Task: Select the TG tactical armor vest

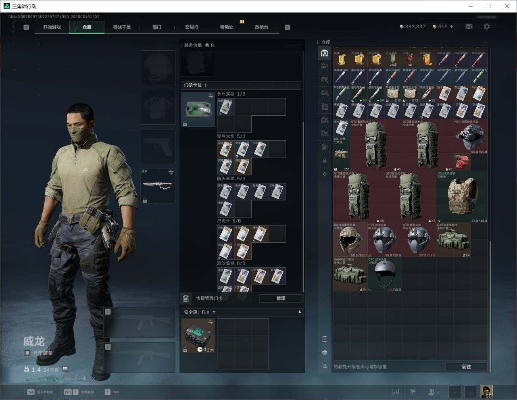Action: click(x=462, y=197)
